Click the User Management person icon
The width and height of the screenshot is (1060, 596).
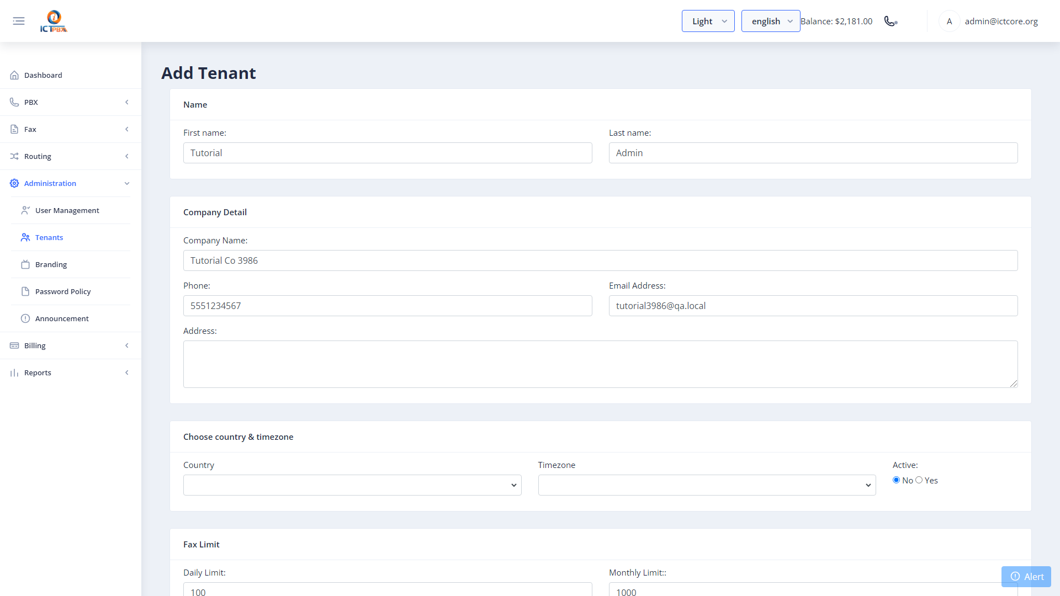25,210
